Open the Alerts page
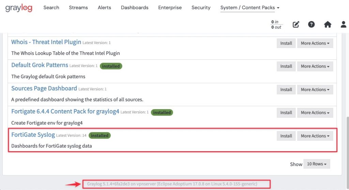349x190 pixels. point(104,7)
